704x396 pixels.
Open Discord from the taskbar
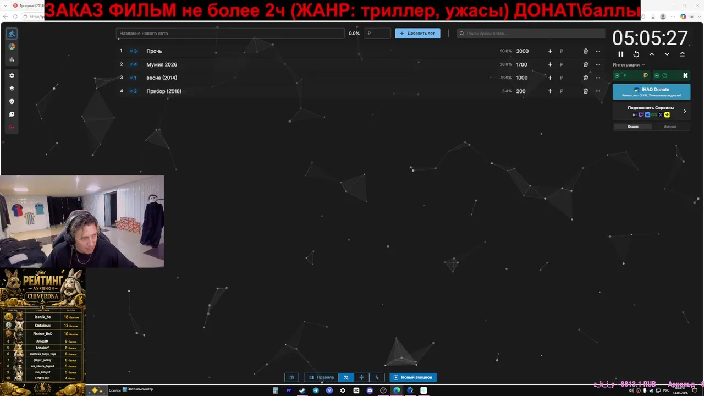tap(370, 391)
